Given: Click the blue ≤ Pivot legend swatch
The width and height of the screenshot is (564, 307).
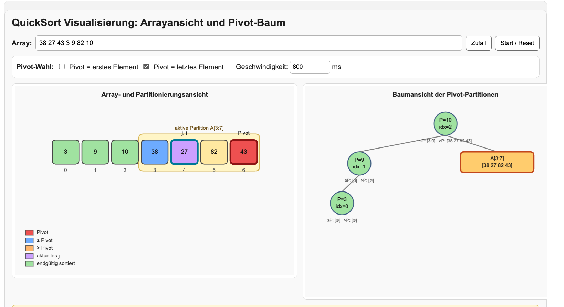Looking at the screenshot, I should pos(29,241).
